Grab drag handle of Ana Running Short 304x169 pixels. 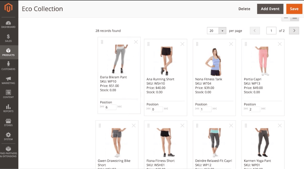coord(148,44)
